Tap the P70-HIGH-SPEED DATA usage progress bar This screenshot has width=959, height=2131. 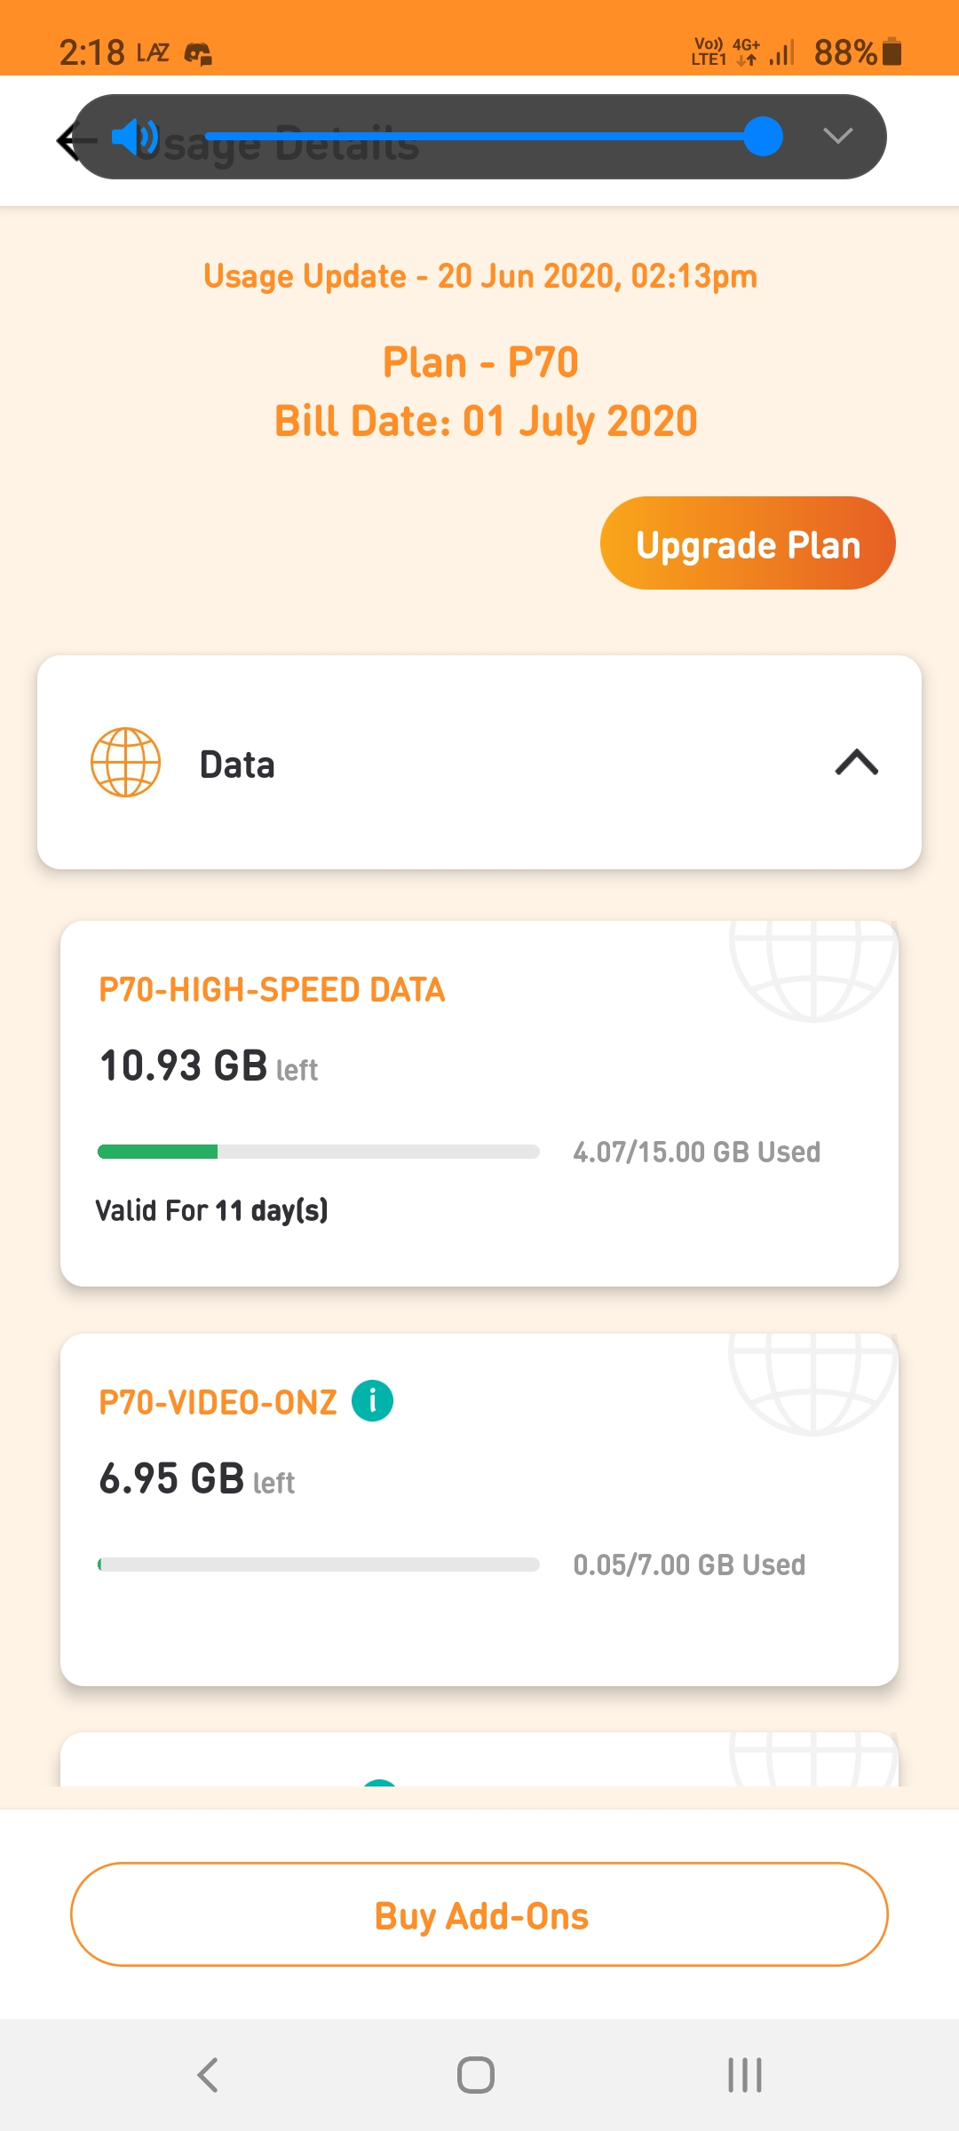pos(319,1152)
